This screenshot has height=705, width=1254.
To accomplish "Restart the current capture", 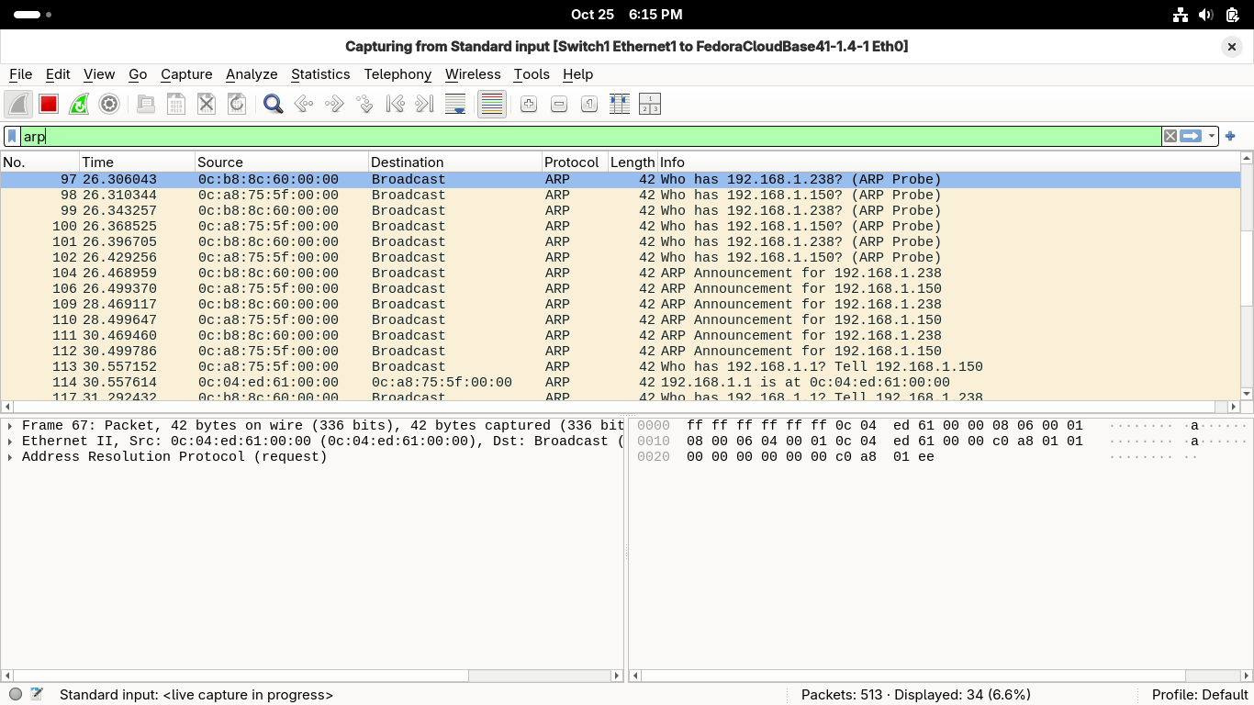I will tap(79, 105).
